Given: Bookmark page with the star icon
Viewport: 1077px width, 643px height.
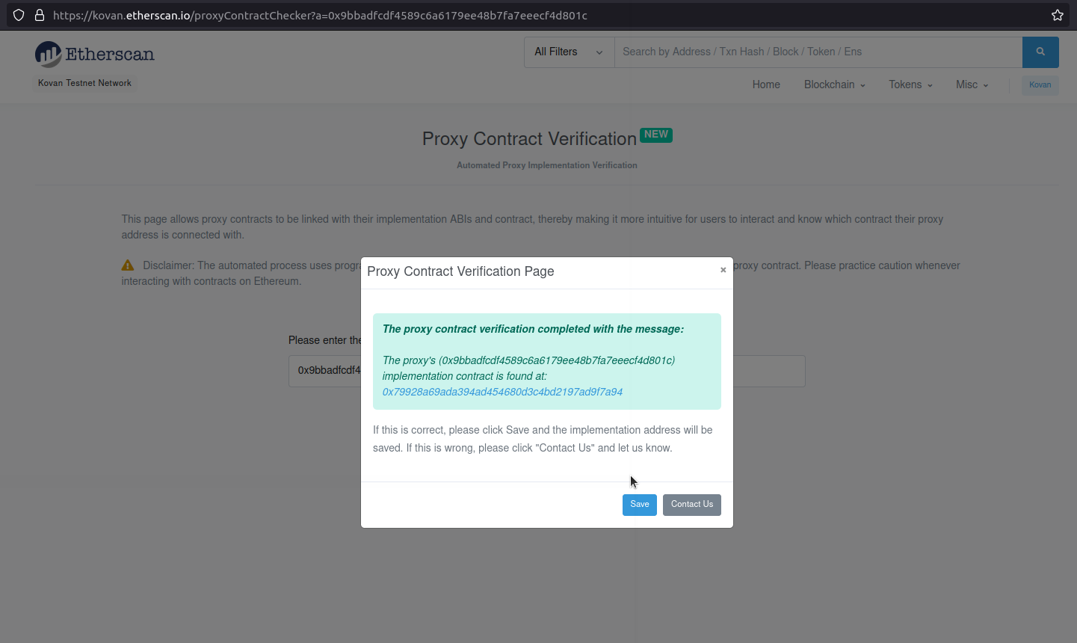Looking at the screenshot, I should click(x=1058, y=15).
